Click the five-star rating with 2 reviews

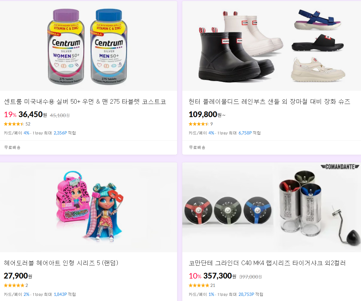(x=16, y=285)
